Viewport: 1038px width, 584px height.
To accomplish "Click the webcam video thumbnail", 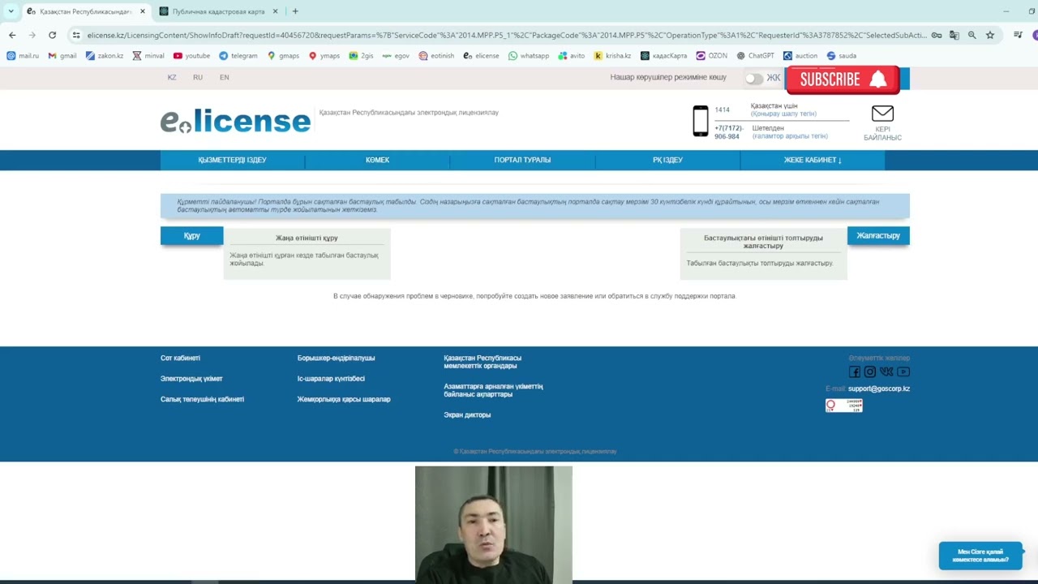I will point(493,524).
